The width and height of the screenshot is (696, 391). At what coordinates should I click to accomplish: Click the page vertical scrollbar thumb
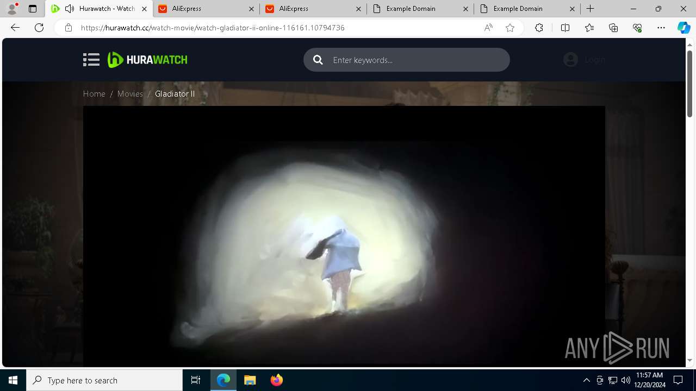689,84
